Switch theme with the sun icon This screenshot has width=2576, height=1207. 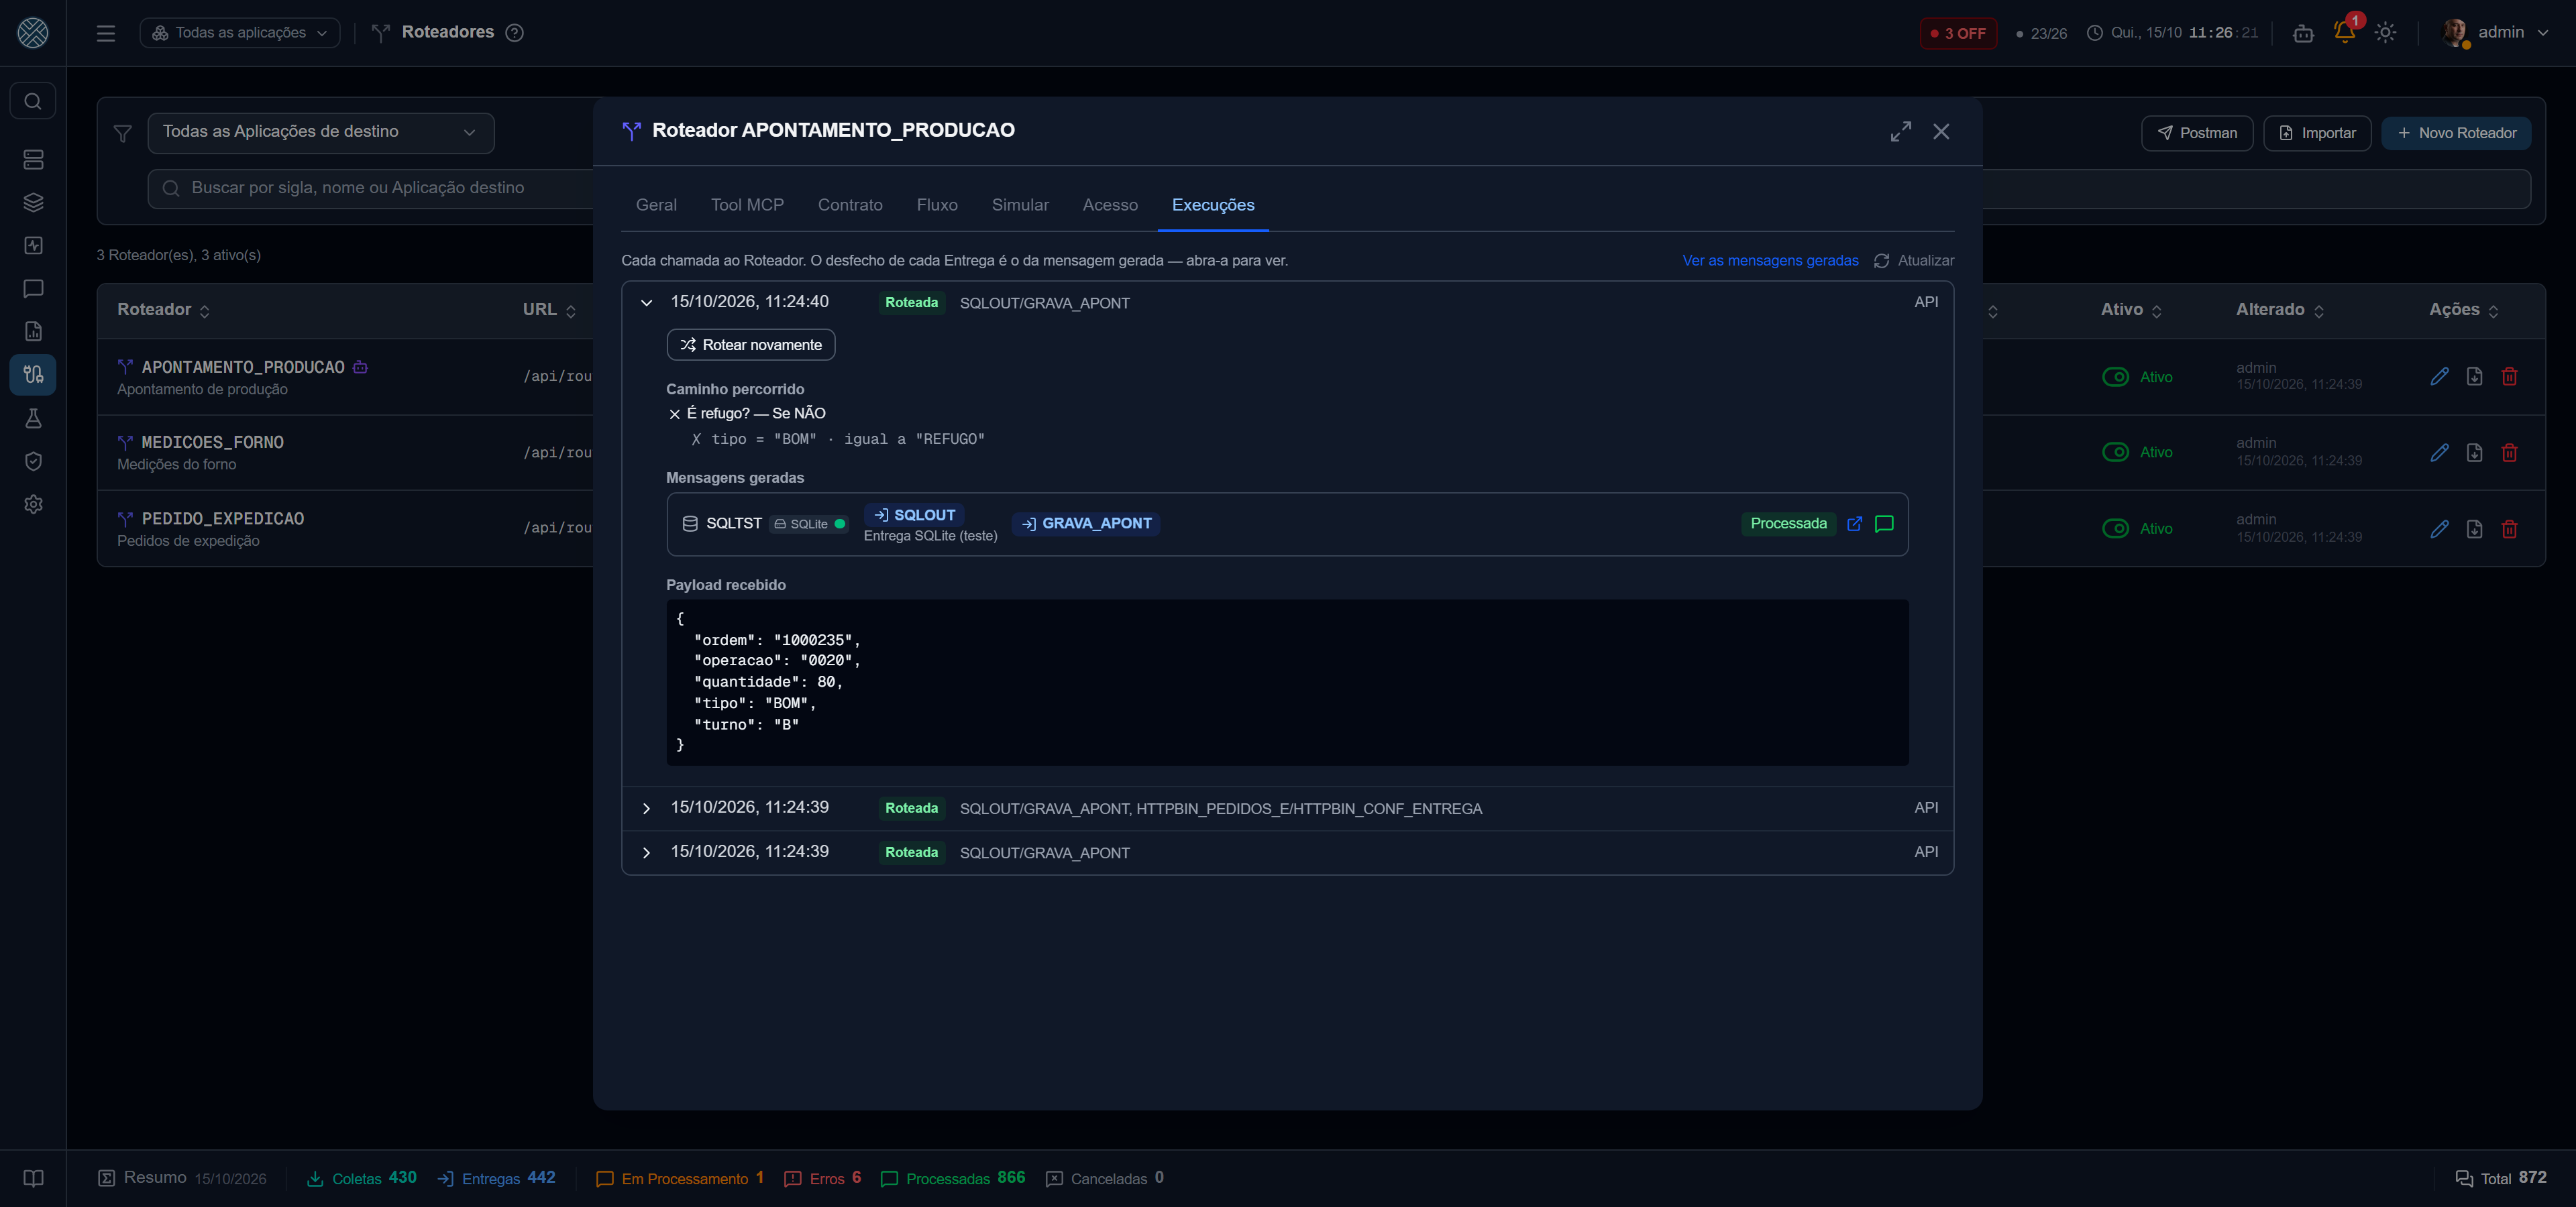point(2386,33)
